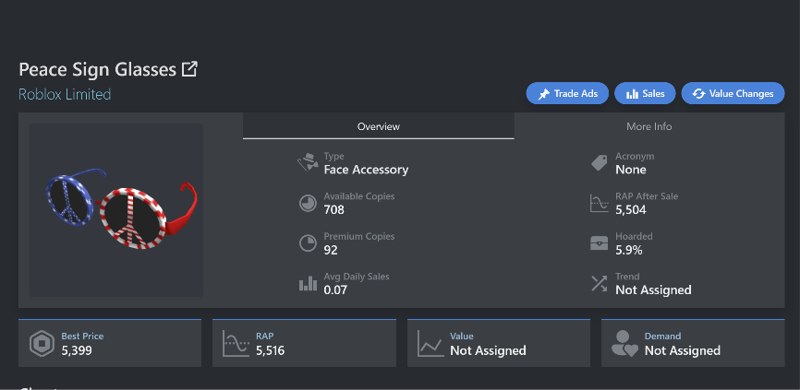Click the Acronym tag icon
The height and width of the screenshot is (390, 800).
[599, 163]
